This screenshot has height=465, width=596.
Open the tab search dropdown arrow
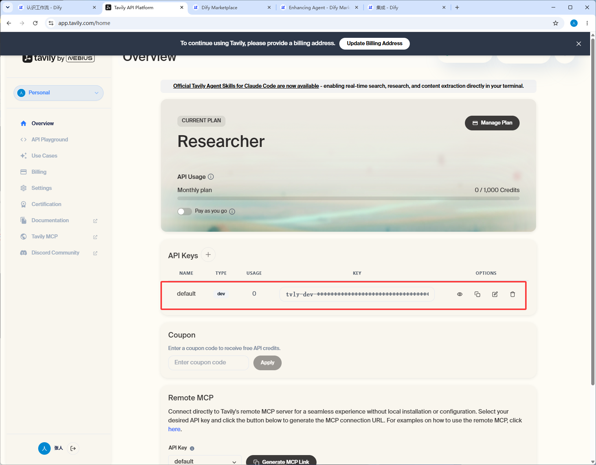[7, 7]
